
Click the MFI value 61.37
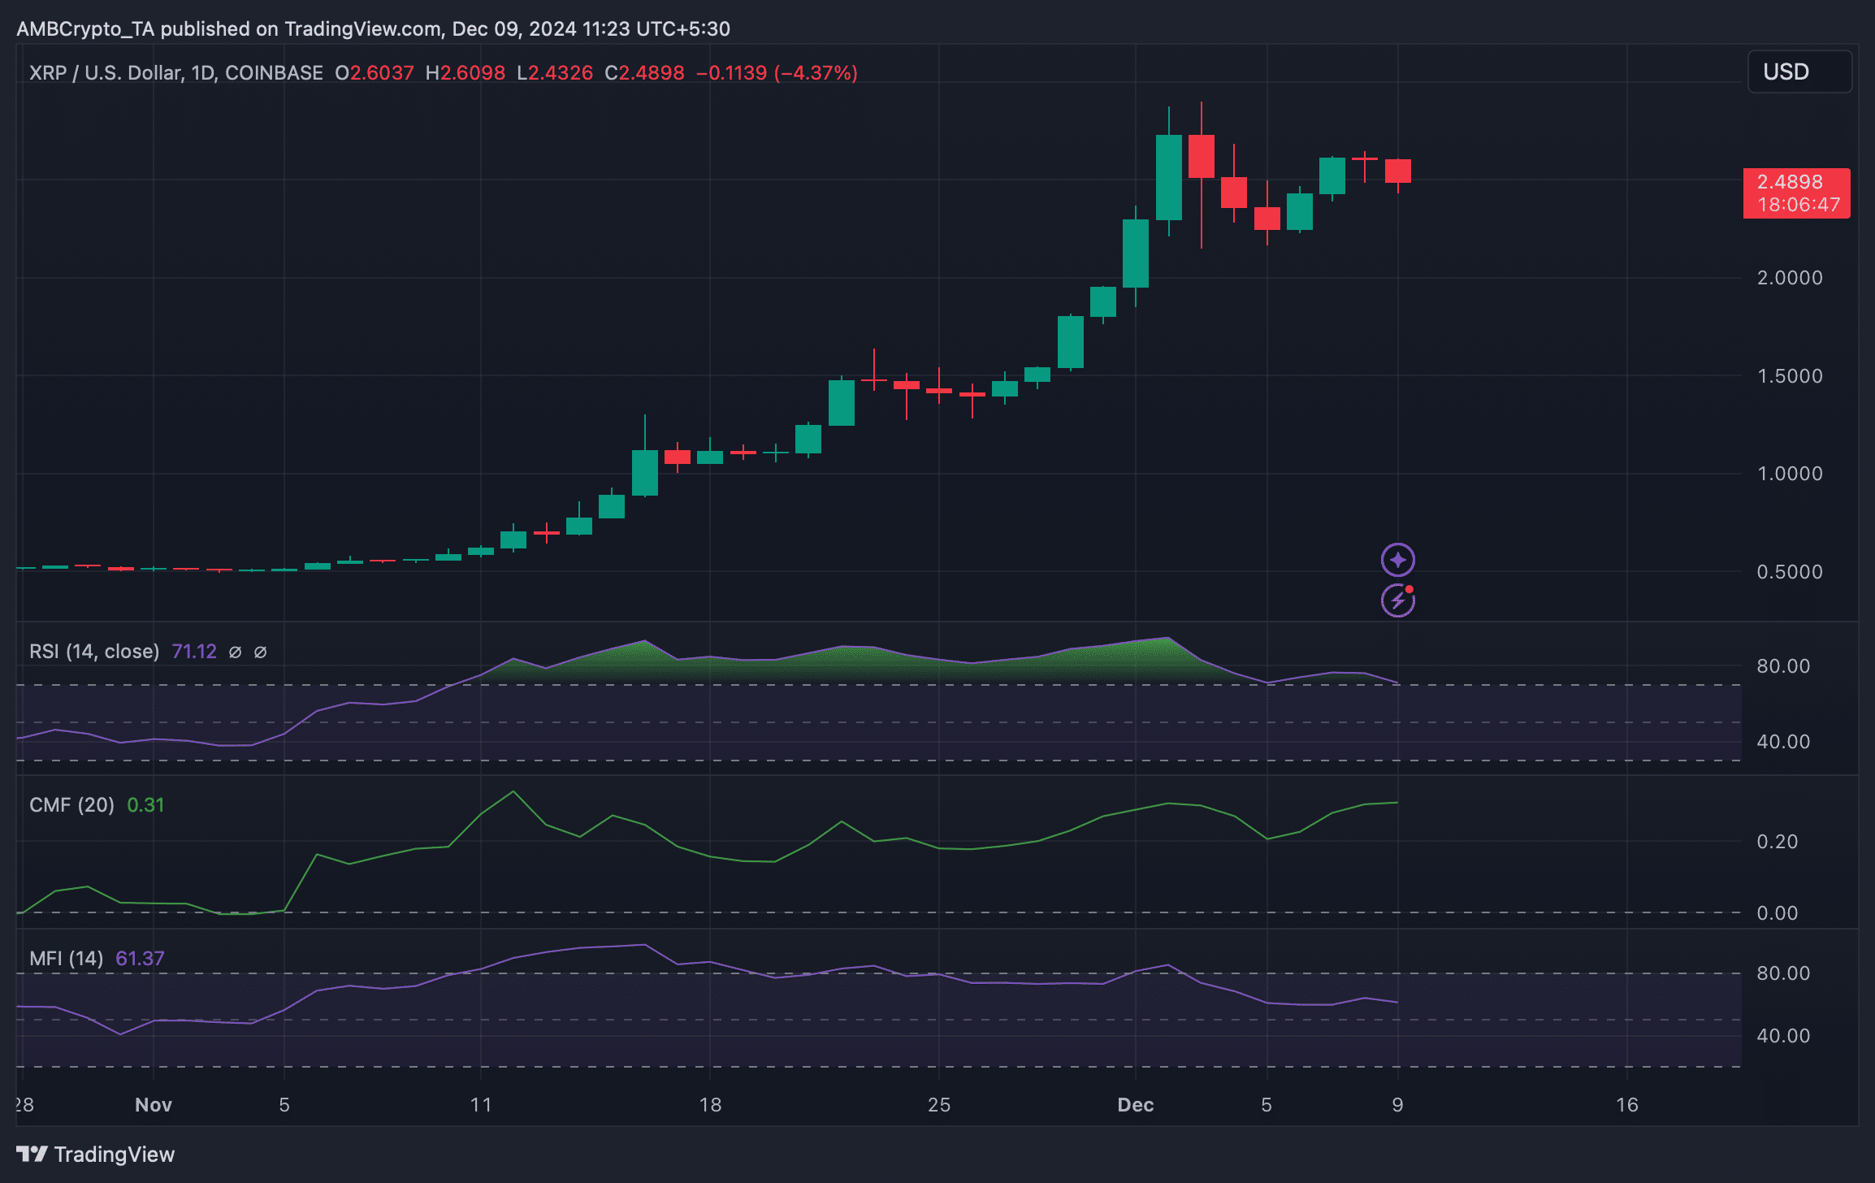coord(140,959)
